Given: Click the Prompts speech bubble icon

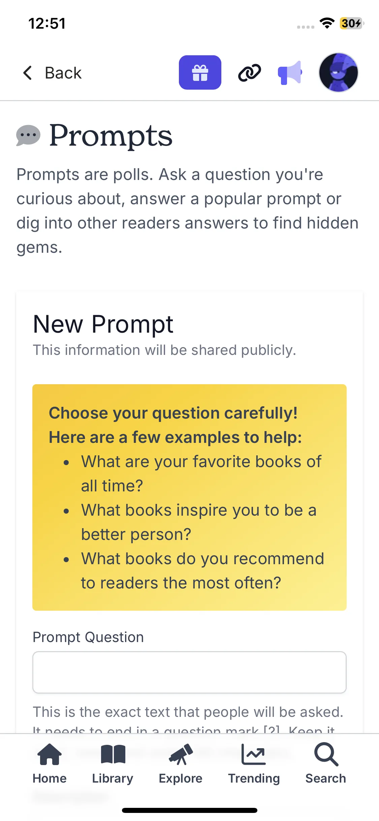Looking at the screenshot, I should click(28, 135).
